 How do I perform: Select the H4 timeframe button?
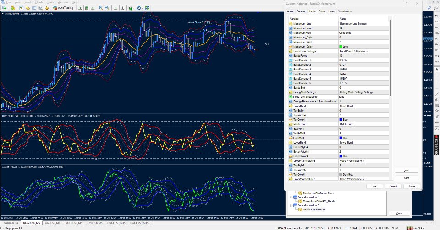tap(437, 44)
